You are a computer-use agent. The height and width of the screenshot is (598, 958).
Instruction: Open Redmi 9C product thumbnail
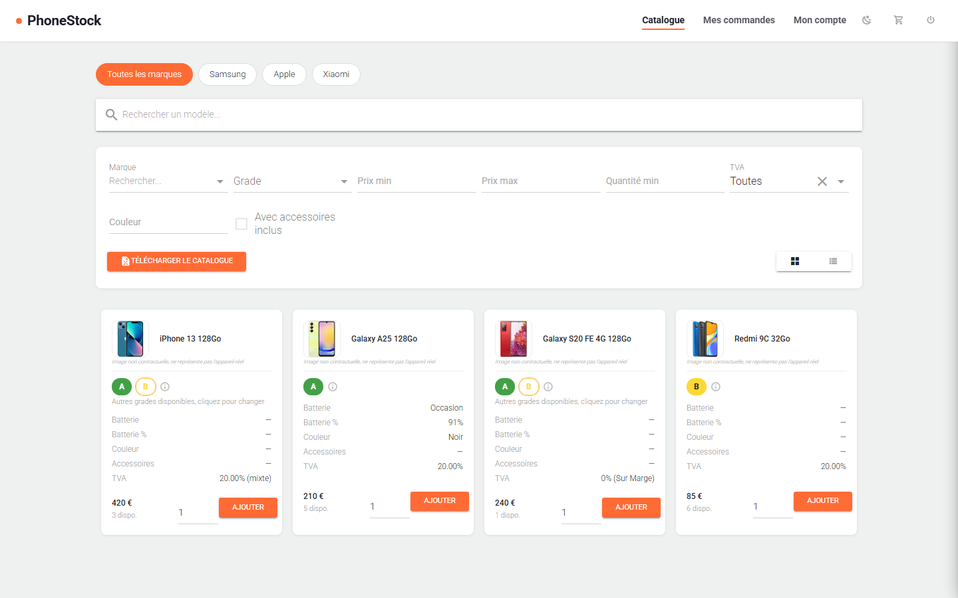[x=705, y=339]
